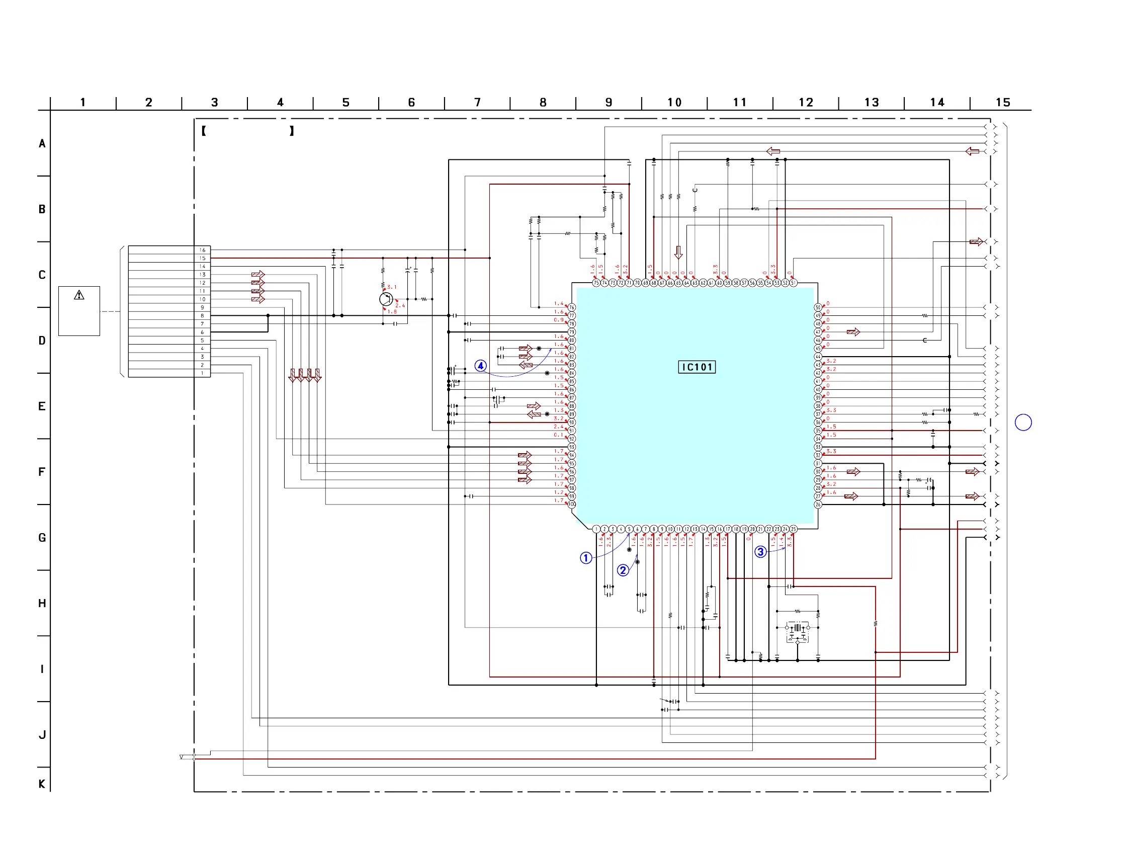
Task: Click the blue circled number 3 marker
Action: [760, 552]
